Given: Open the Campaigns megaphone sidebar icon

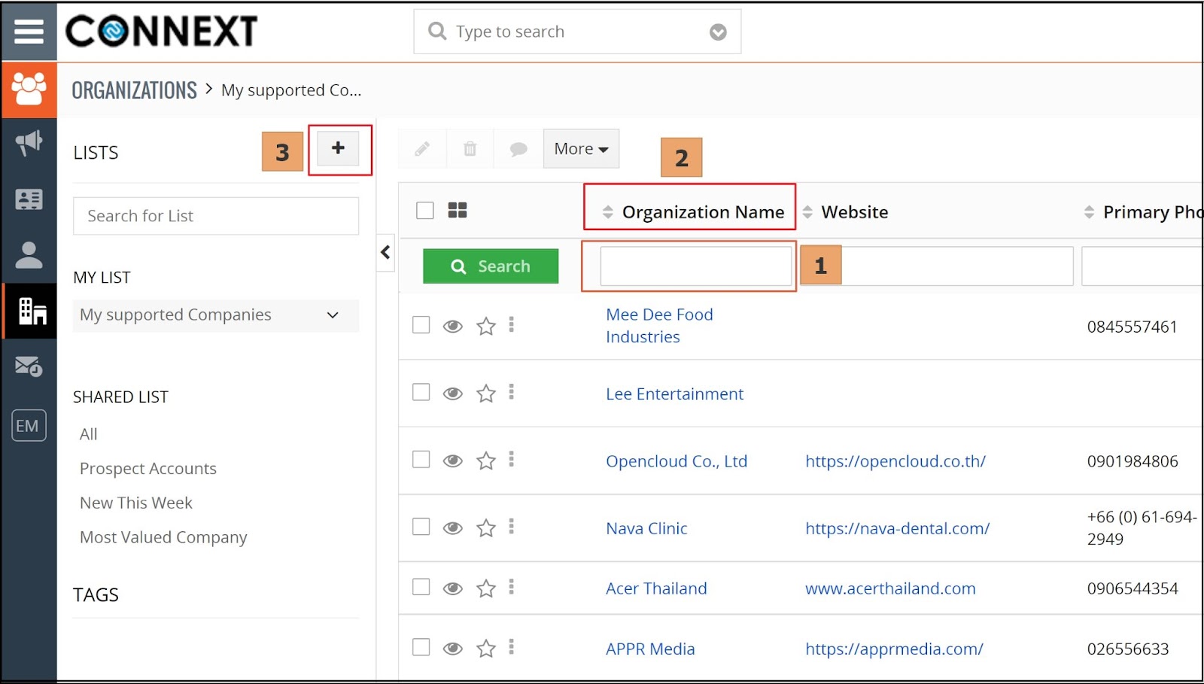Looking at the screenshot, I should (x=29, y=142).
